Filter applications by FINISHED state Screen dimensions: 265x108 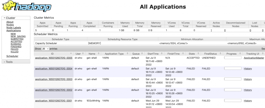tap(16, 47)
